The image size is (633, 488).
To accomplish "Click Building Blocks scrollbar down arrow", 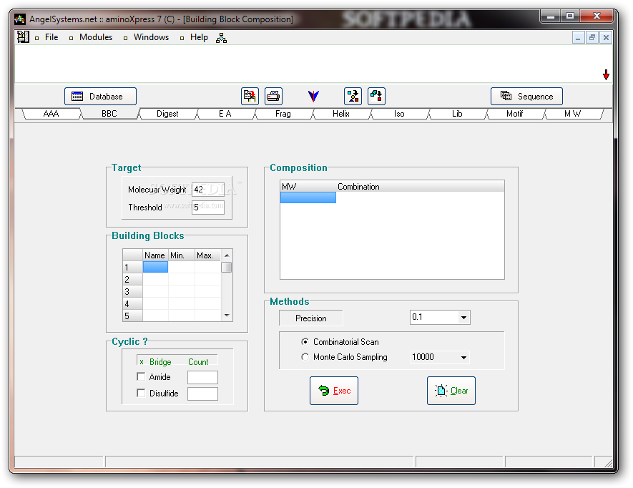I will coord(227,316).
